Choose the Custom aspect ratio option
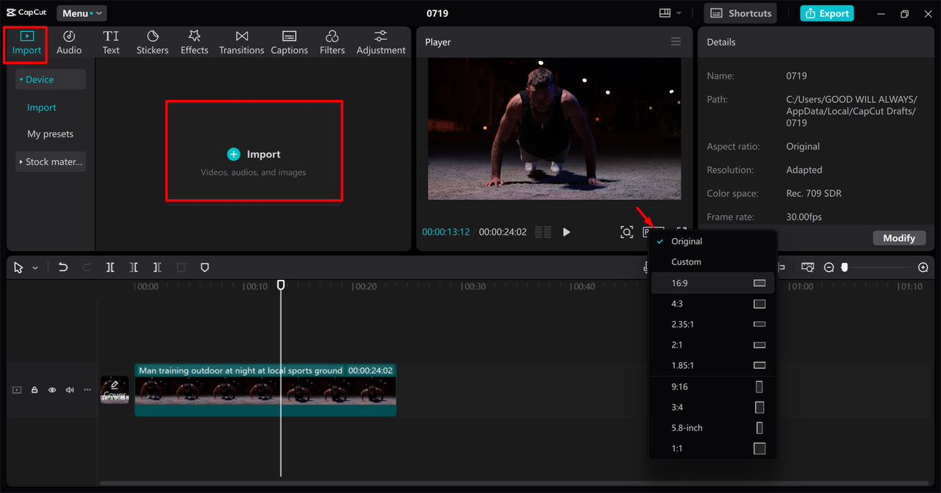The height and width of the screenshot is (493, 941). coord(712,262)
